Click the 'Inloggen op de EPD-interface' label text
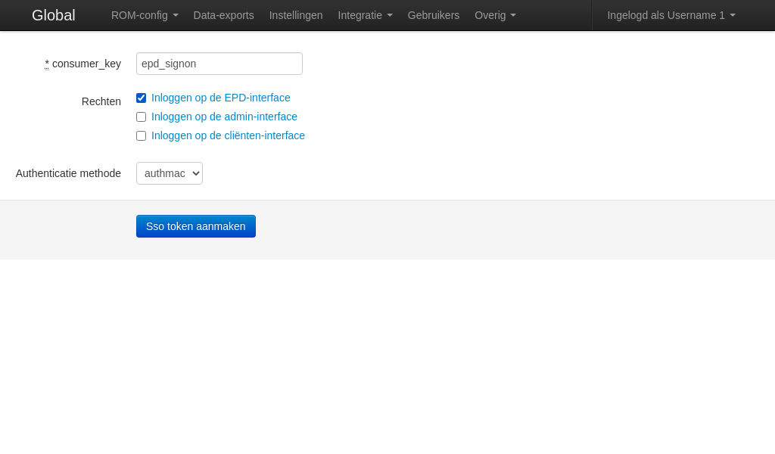Image resolution: width=775 pixels, height=454 pixels. coord(220,98)
